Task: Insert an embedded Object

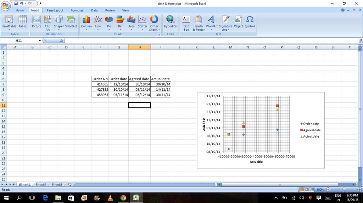Action: (x=238, y=22)
